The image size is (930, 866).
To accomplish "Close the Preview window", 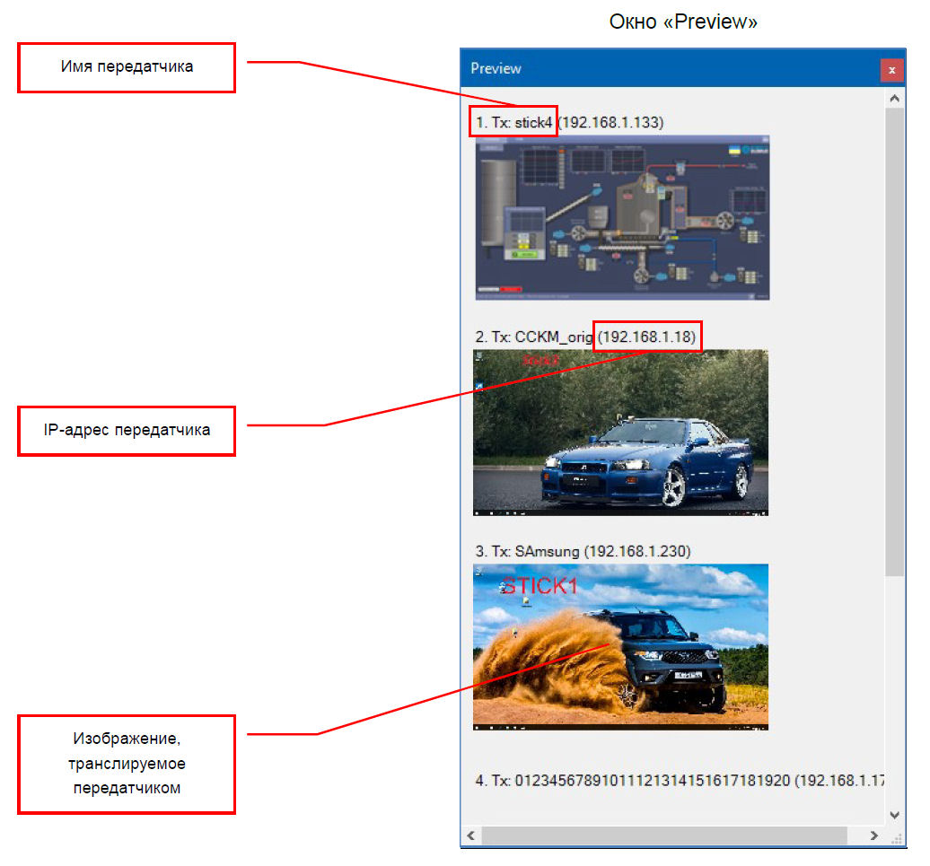I will click(x=891, y=69).
